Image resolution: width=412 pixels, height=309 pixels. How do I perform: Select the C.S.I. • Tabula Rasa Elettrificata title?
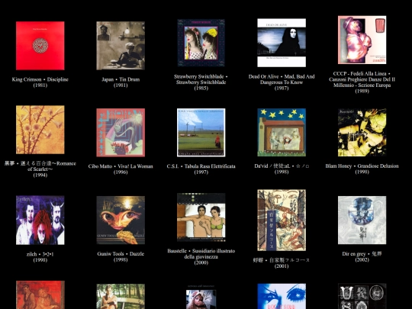click(x=201, y=166)
